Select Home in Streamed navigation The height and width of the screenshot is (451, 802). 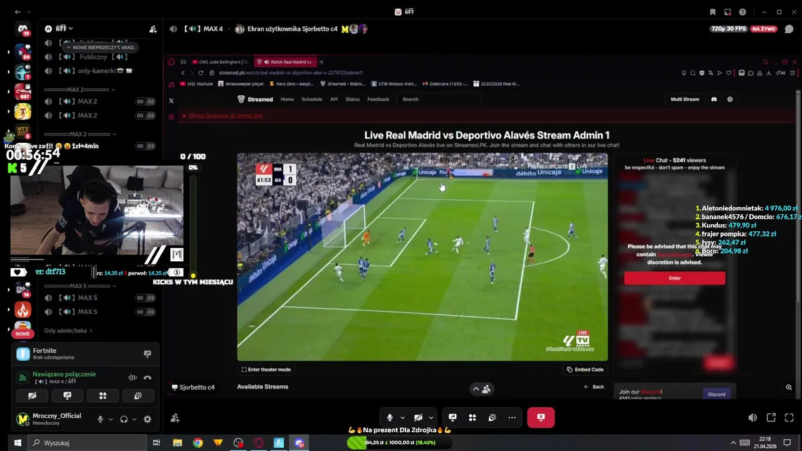(287, 99)
